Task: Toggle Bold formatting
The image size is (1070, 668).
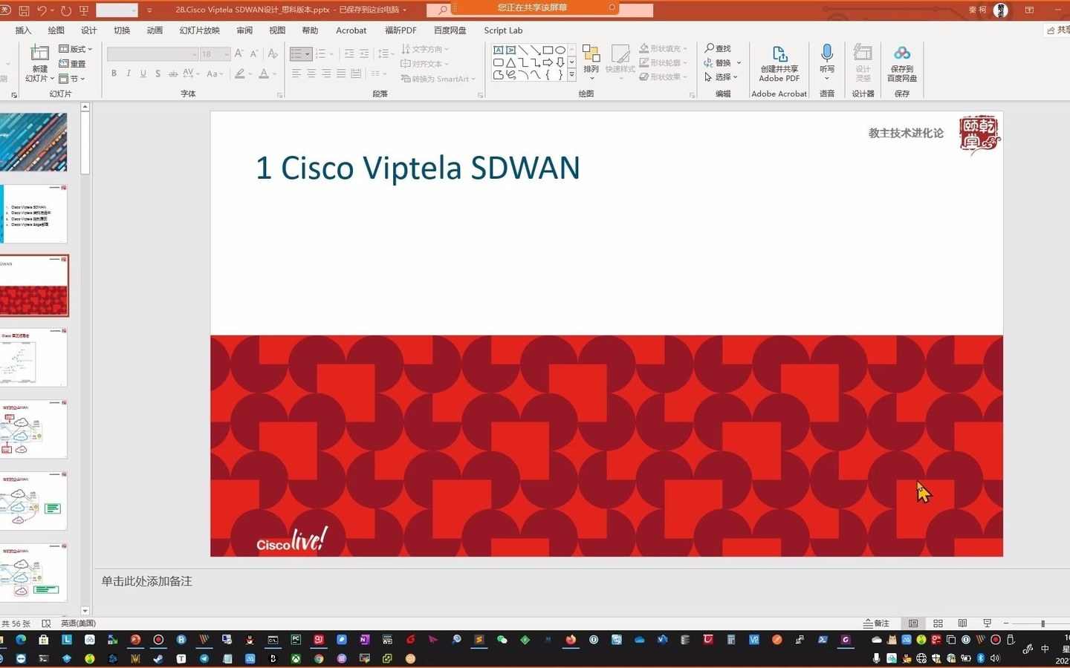Action: point(114,73)
